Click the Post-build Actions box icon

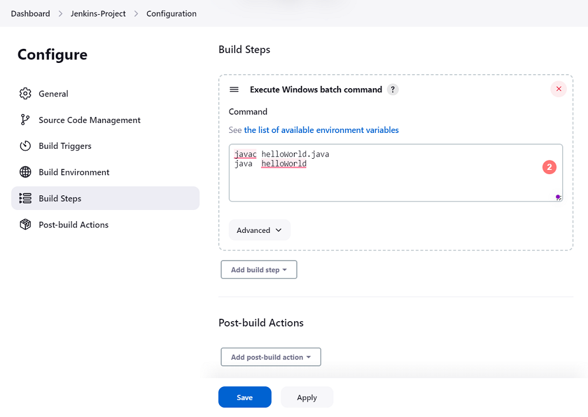(25, 225)
